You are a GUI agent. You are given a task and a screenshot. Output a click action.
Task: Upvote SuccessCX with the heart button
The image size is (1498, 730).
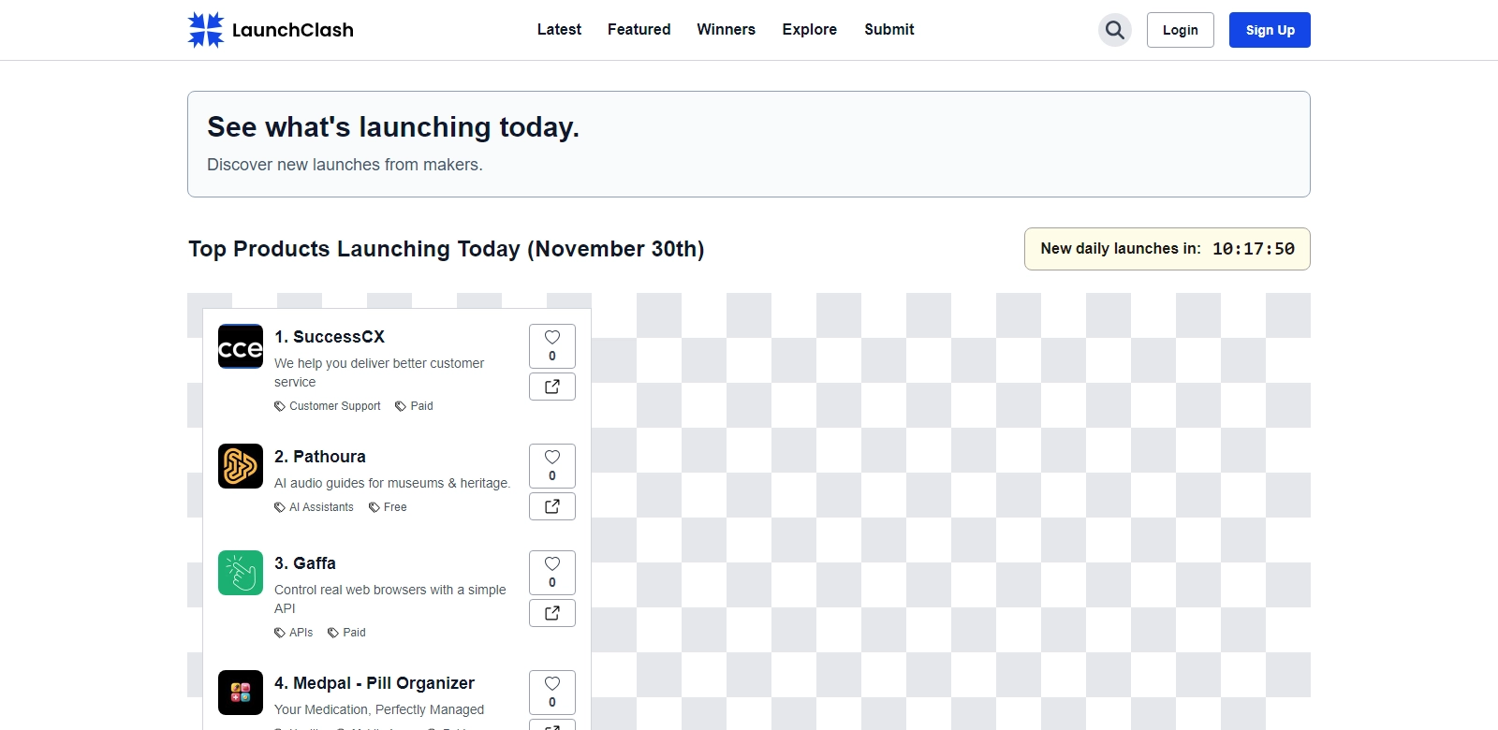[552, 345]
